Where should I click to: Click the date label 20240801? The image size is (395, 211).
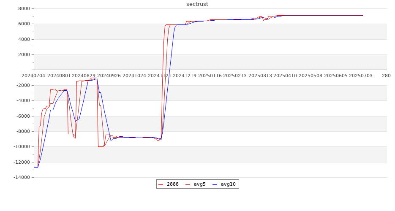coord(59,76)
